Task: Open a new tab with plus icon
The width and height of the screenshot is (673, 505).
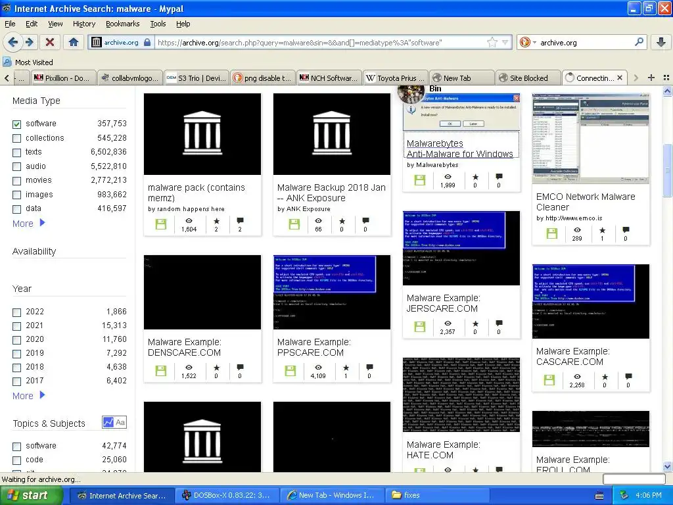Action: [x=651, y=78]
